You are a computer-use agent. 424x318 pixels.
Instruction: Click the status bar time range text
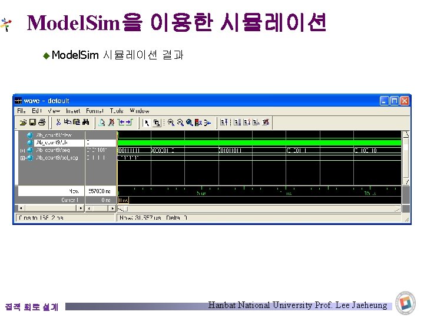click(41, 218)
